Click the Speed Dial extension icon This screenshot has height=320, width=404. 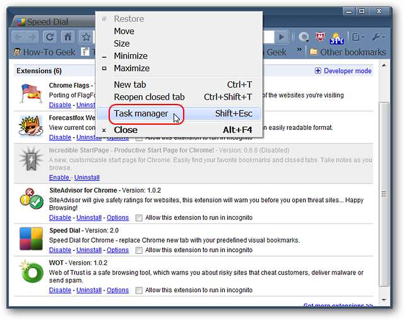coord(31,239)
